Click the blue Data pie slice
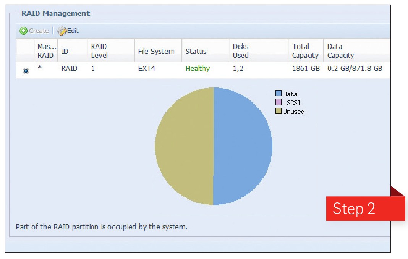Image resolution: width=408 pixels, height=259 pixels. [243, 146]
